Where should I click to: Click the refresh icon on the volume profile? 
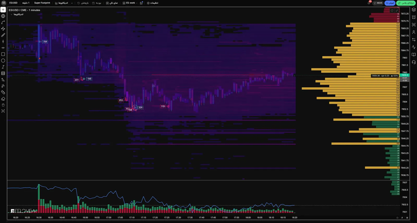coord(392,10)
